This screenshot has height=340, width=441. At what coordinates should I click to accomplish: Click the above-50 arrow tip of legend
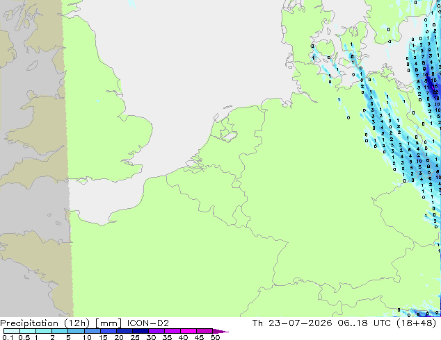click(220, 331)
